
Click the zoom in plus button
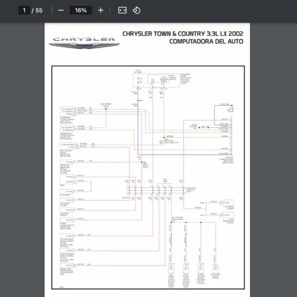coord(101,10)
